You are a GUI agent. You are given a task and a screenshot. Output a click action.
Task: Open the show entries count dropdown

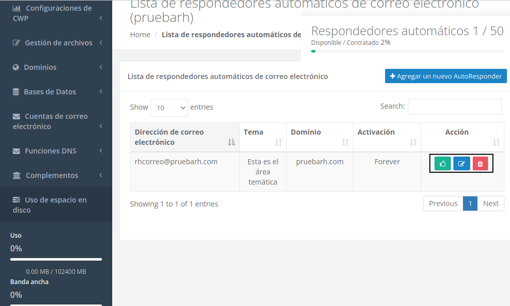[169, 108]
